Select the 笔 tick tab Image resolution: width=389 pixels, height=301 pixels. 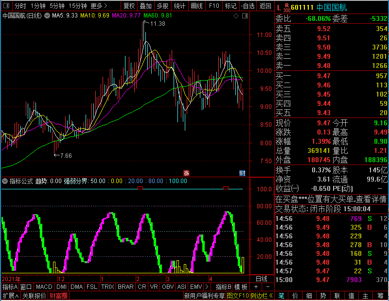click(x=281, y=296)
